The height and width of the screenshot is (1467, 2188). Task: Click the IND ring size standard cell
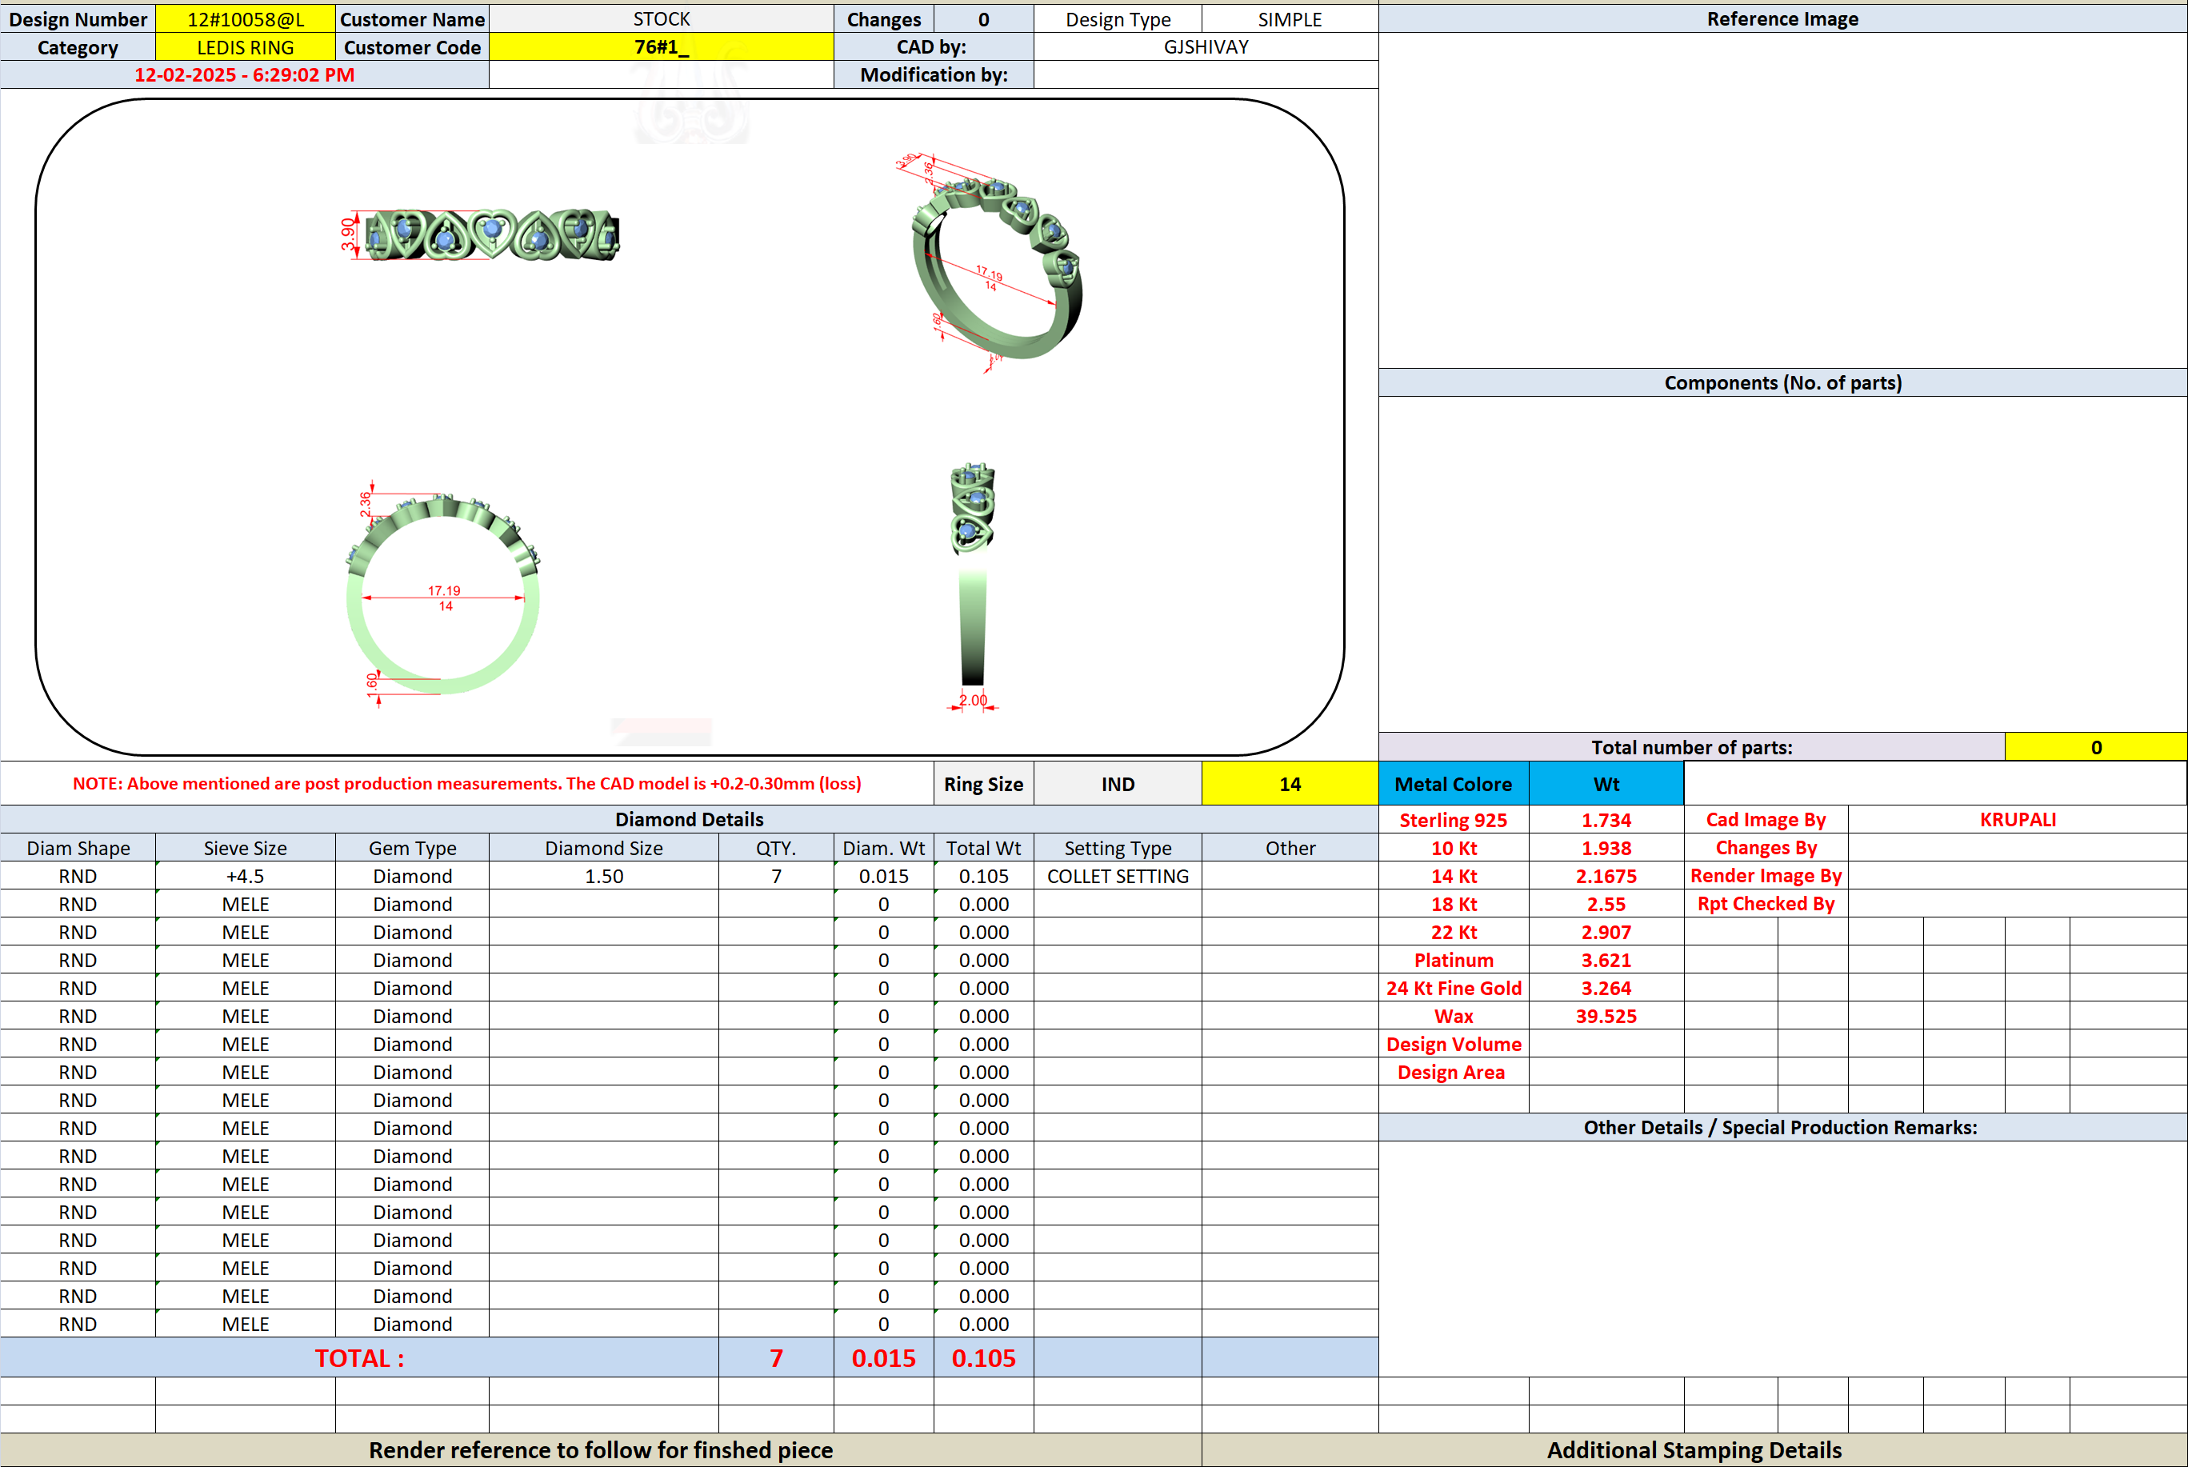click(1118, 784)
